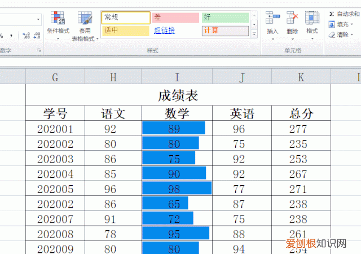This screenshot has width=361, height=254.
Task: Apply the 好 green cell style
Action: click(x=226, y=17)
